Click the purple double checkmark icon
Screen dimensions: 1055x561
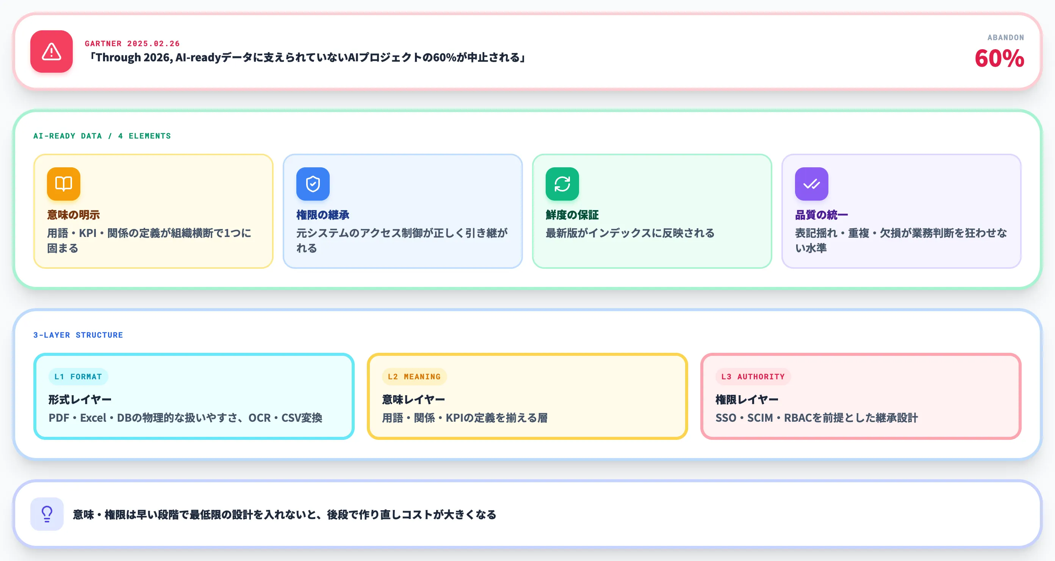point(812,184)
